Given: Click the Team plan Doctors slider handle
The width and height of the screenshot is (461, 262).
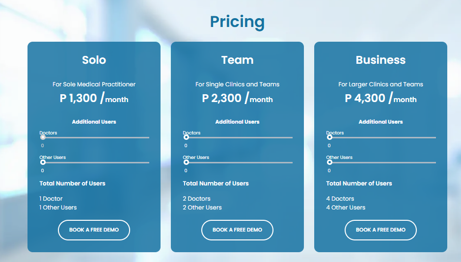Looking at the screenshot, I should pyautogui.click(x=186, y=137).
